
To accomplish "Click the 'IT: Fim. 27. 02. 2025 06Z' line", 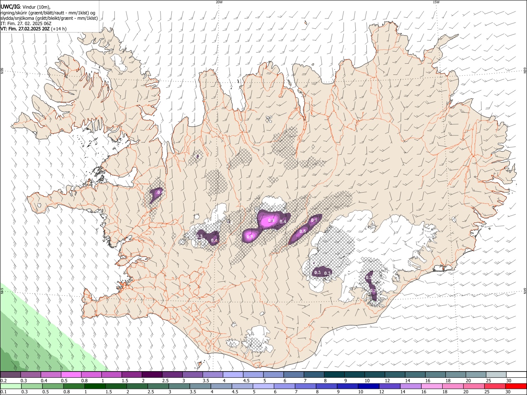I will (26, 23).
